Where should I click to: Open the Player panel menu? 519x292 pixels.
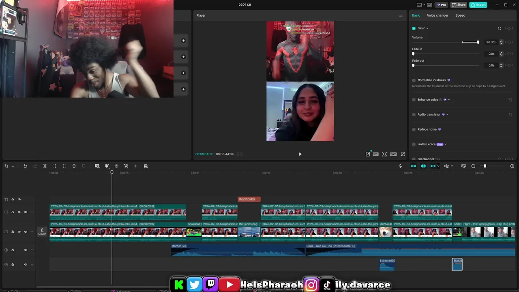pyautogui.click(x=401, y=15)
